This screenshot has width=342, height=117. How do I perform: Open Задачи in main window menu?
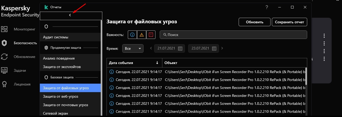(20, 70)
